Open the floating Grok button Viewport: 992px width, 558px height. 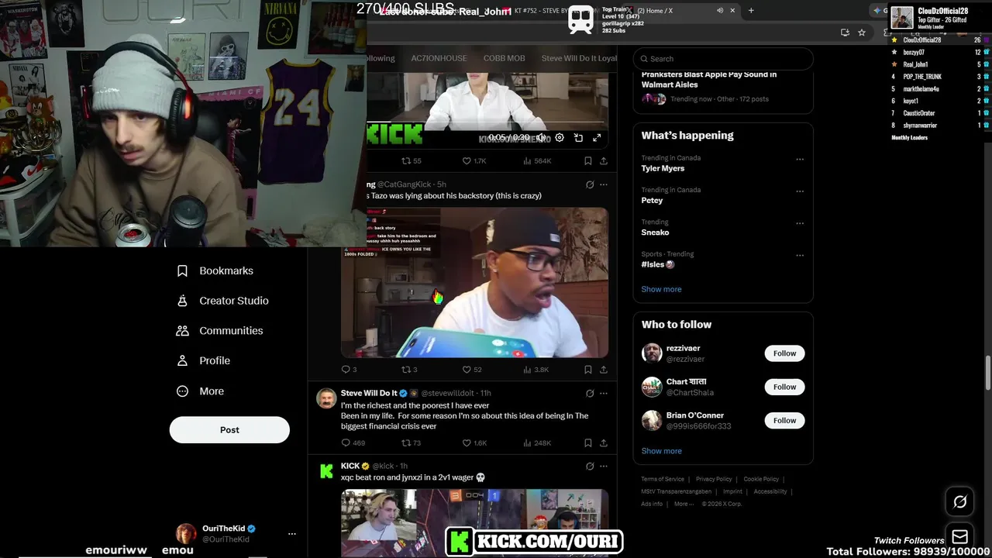click(x=959, y=502)
